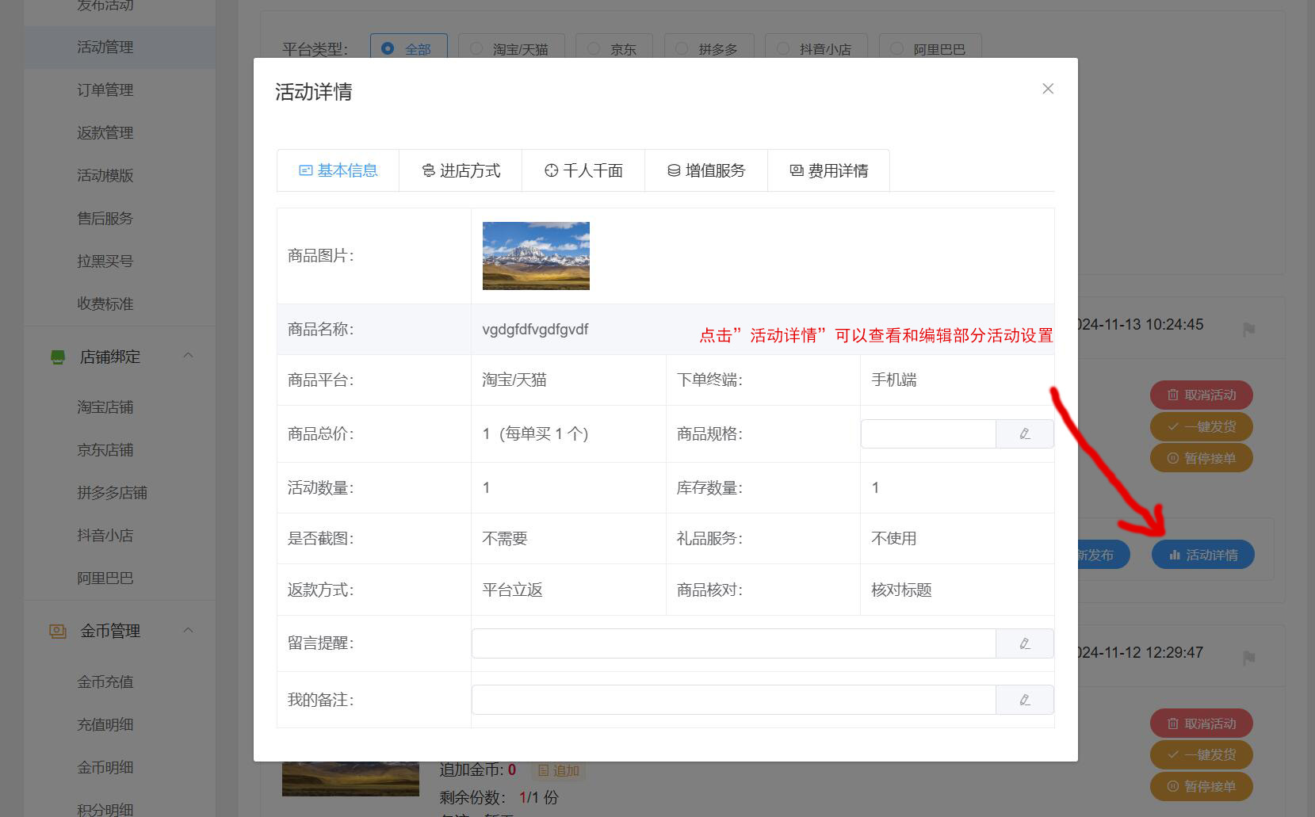Image resolution: width=1315 pixels, height=817 pixels.
Task: Click the 店铺绑定 shop icon in sidebar
Action: click(x=58, y=357)
